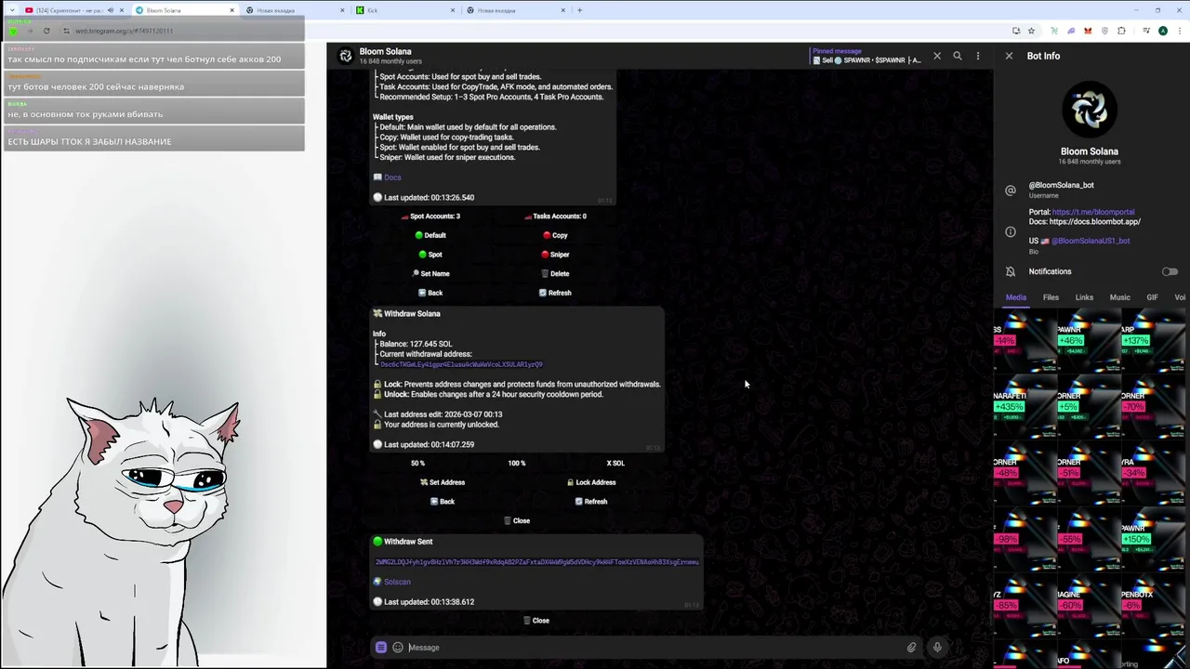Open the Solscan transaction link

click(x=397, y=582)
